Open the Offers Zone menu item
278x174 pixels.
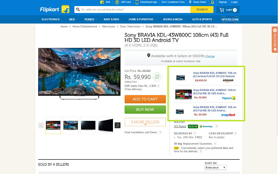tap(230, 19)
